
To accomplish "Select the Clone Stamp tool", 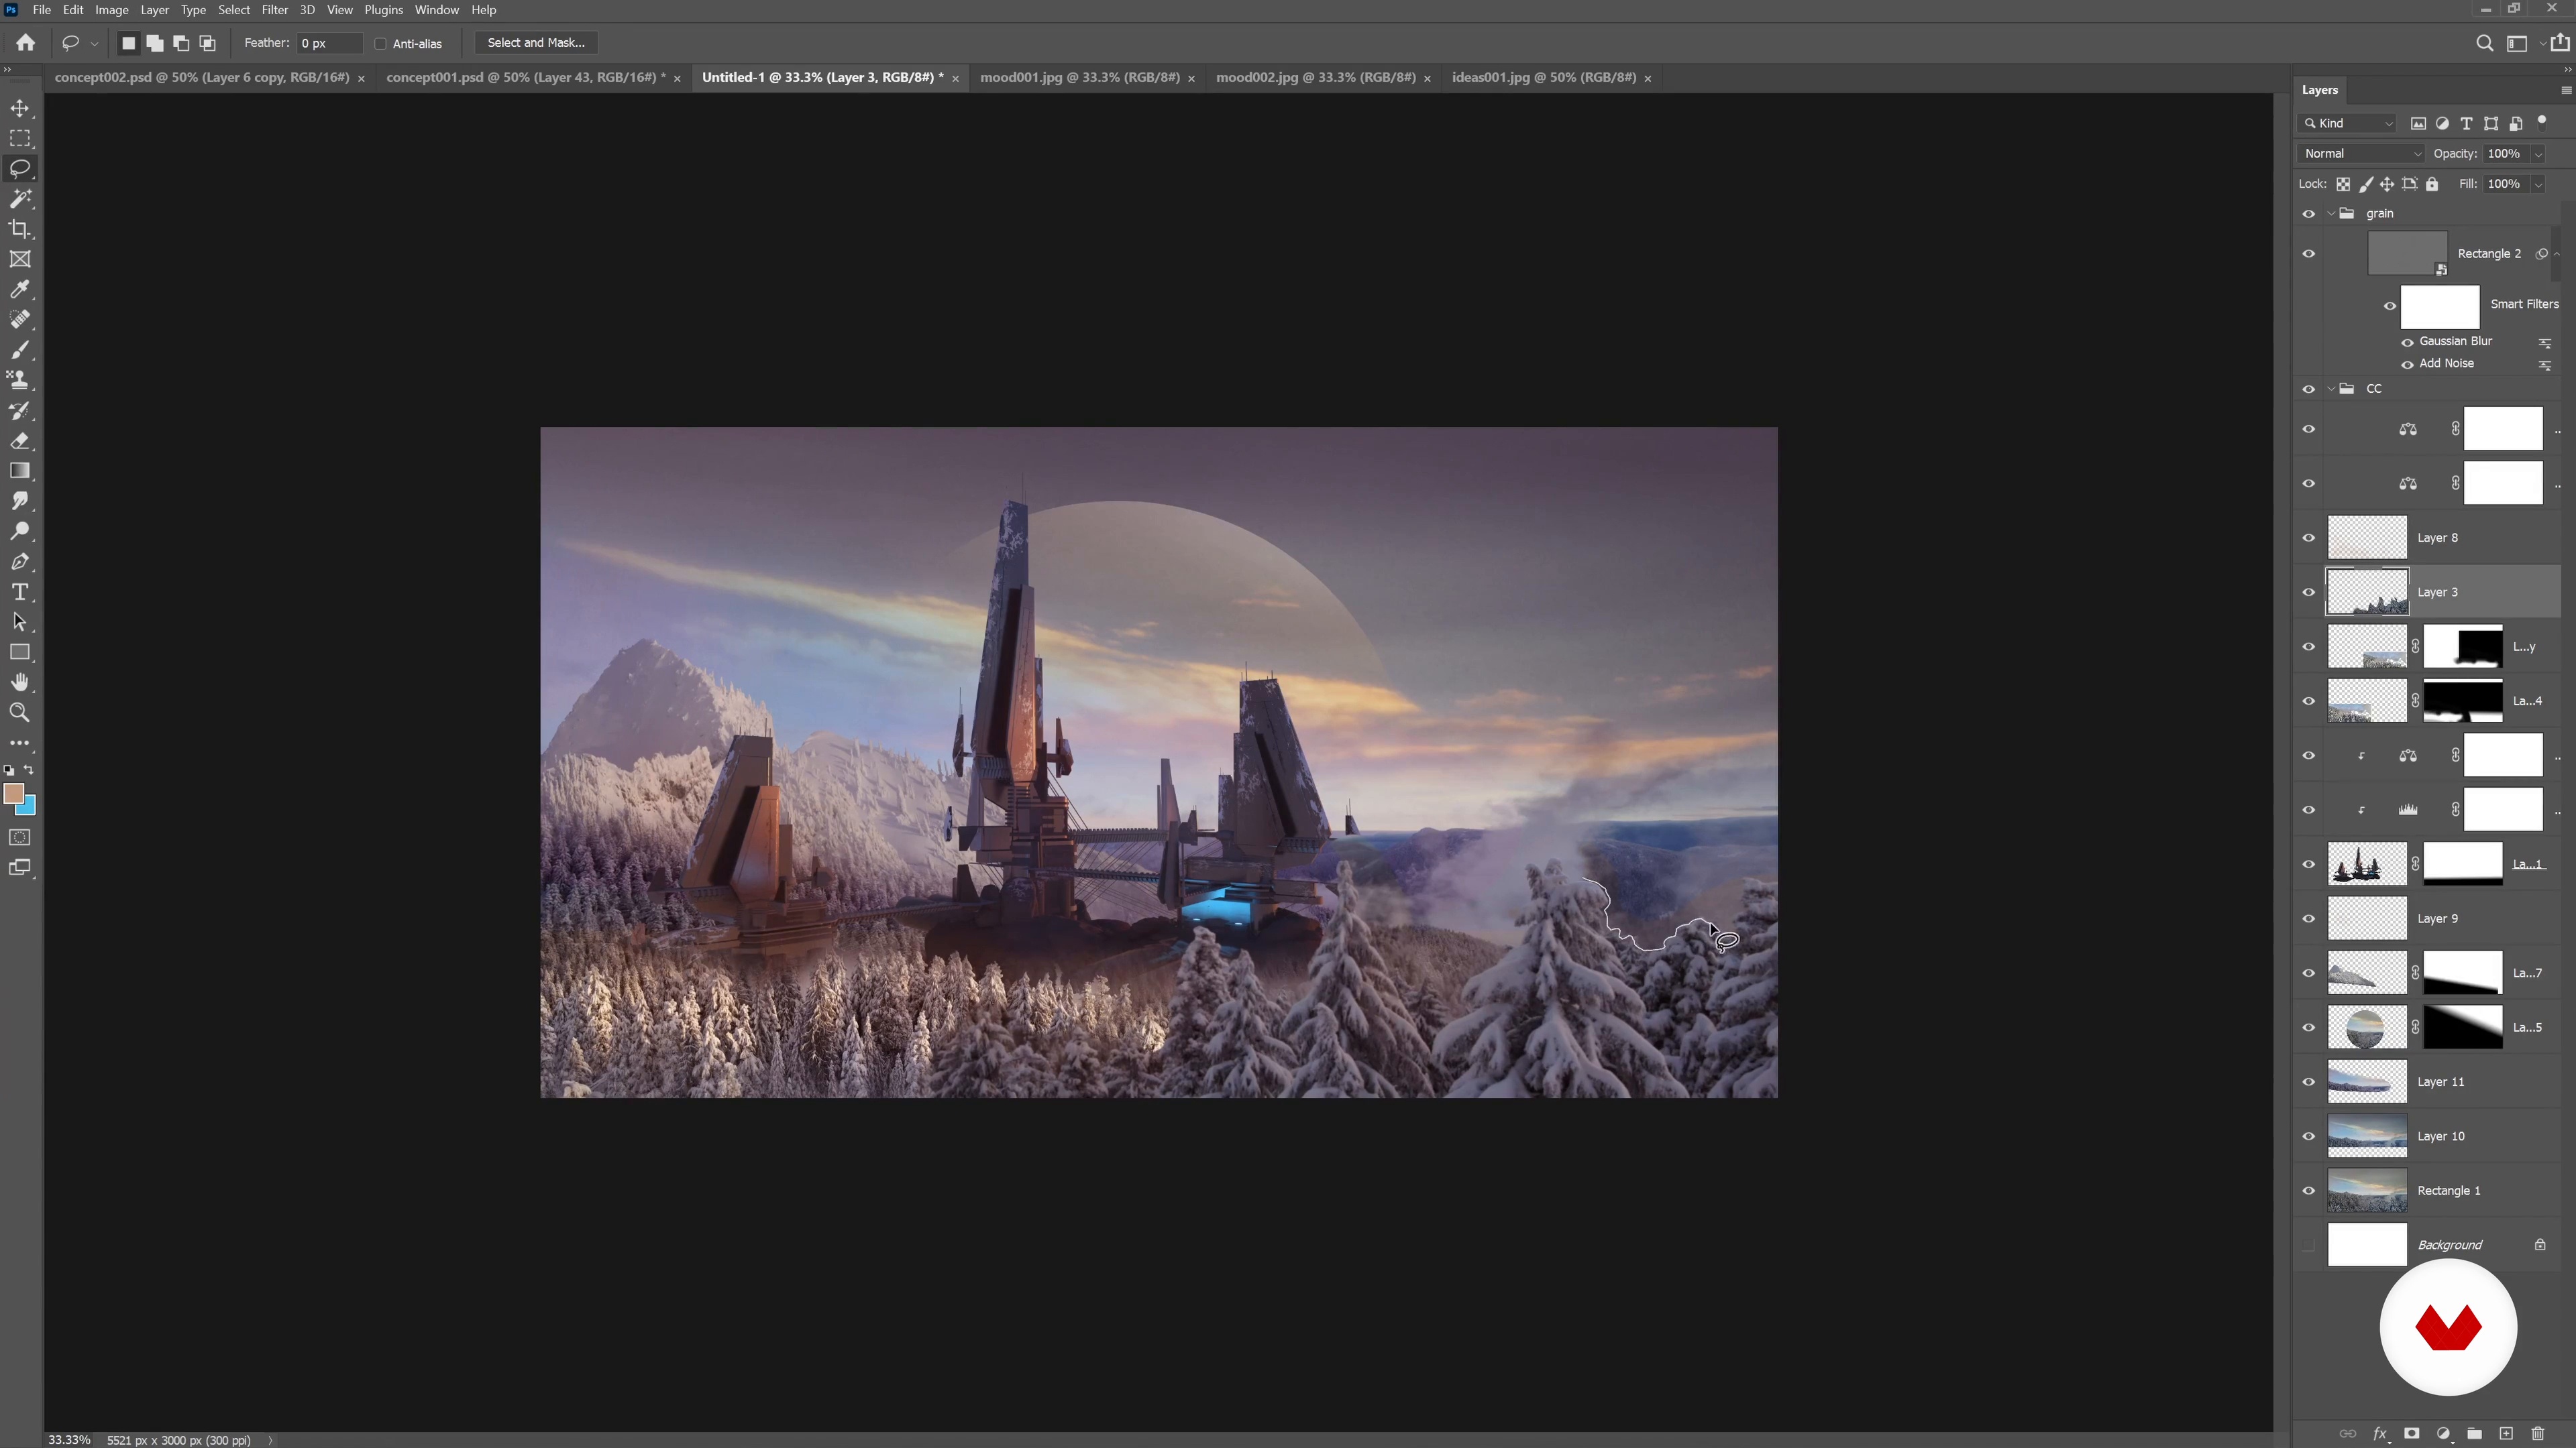I will [20, 379].
